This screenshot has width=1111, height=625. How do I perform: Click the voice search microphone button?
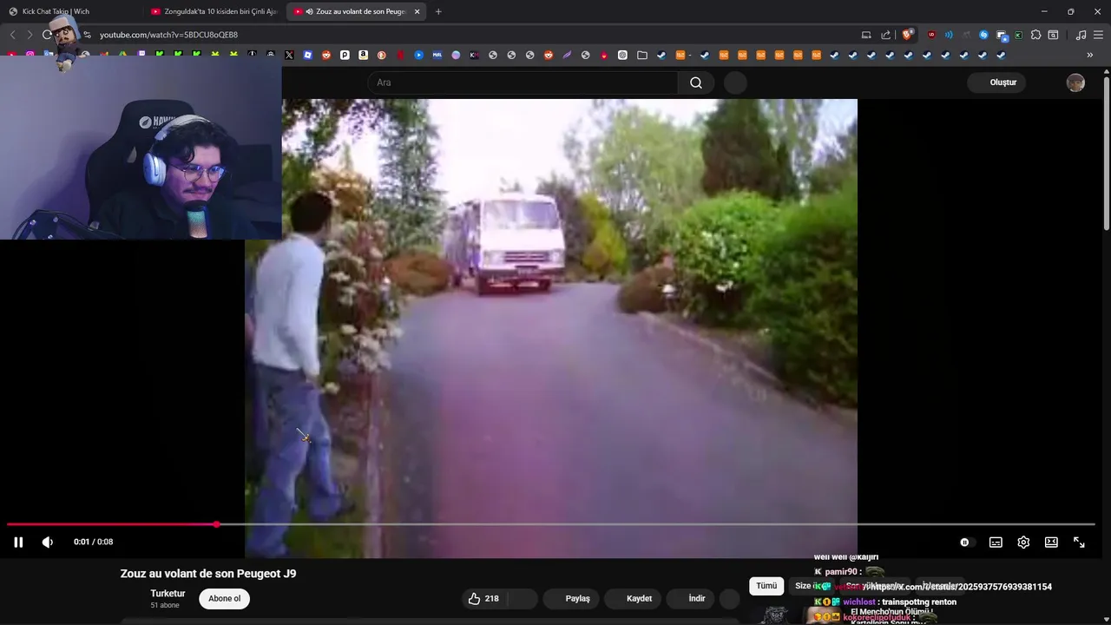[x=735, y=82]
